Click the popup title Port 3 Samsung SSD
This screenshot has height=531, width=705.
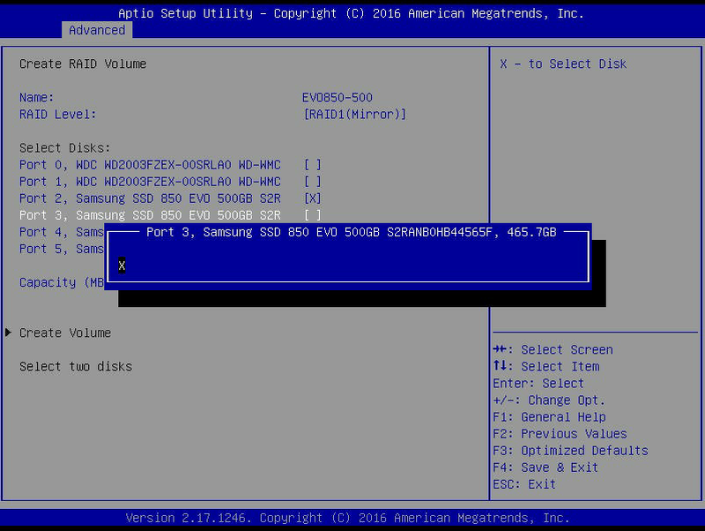(351, 232)
